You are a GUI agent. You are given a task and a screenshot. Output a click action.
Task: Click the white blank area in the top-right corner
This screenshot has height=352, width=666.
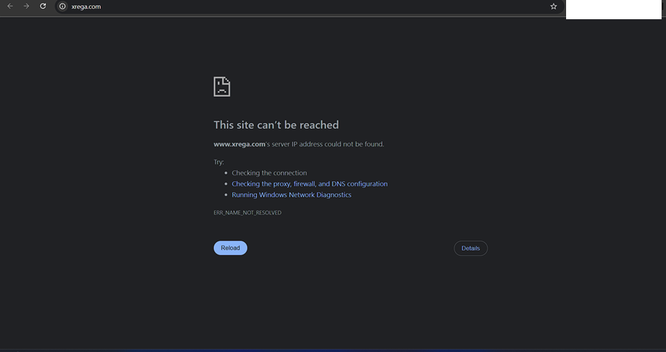tap(613, 10)
